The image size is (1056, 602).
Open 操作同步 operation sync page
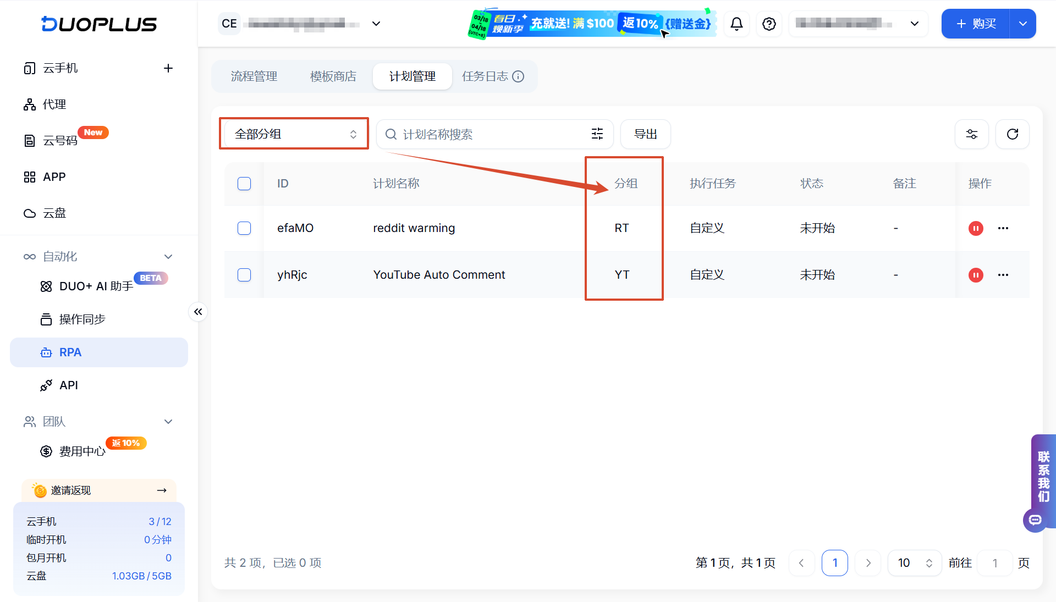point(82,319)
